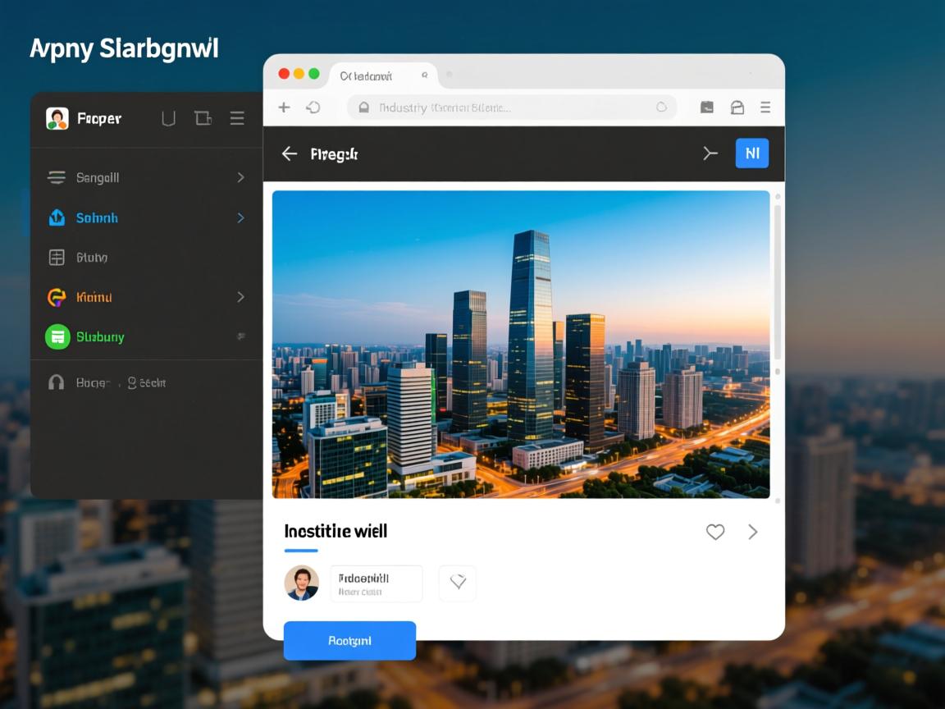Image resolution: width=945 pixels, height=709 pixels.
Task: Click the lock-shaped icon in browser toolbar
Action: pyautogui.click(x=737, y=107)
